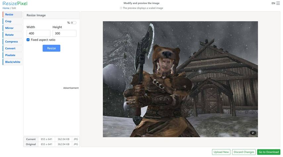
Task: Open the Compress tab
Action: click(13, 42)
